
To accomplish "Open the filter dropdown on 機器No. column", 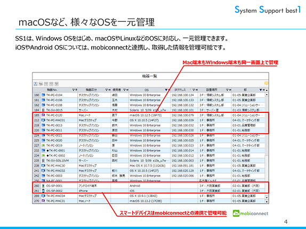I will pyautogui.click(x=73, y=90).
